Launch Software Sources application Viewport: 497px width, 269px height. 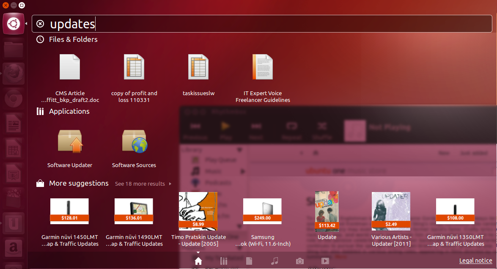click(x=134, y=148)
